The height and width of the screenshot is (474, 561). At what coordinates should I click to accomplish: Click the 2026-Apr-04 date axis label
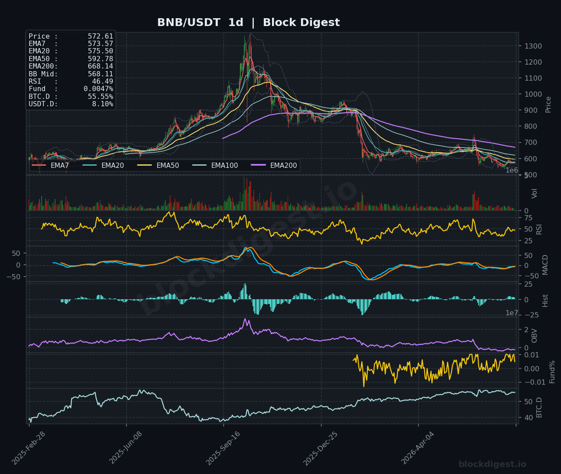tap(417, 448)
